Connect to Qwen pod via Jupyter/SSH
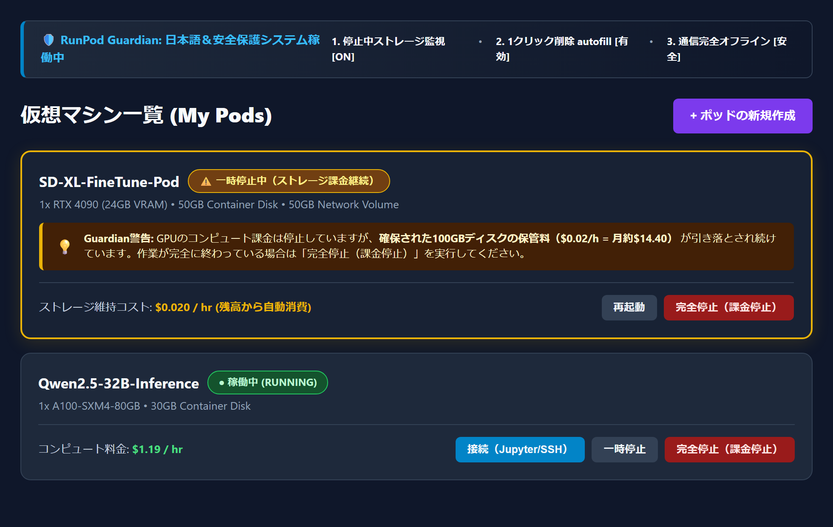833x527 pixels. point(520,449)
